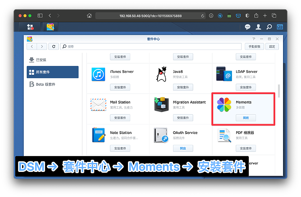Install Java8 package
The height and width of the screenshot is (197, 301).
tap(183, 87)
